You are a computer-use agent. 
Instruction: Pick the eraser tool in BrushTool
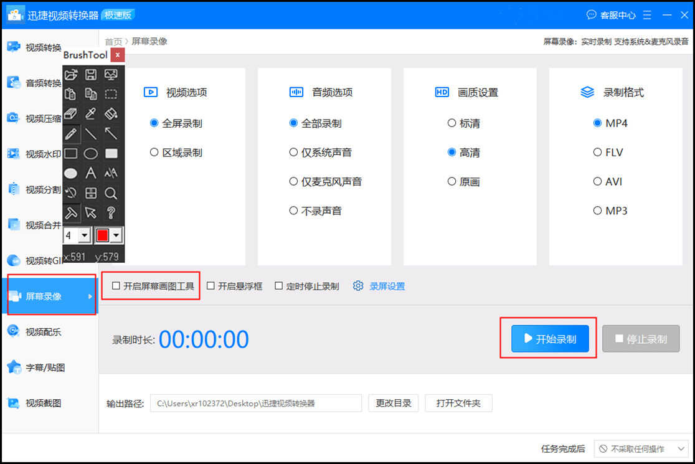coord(71,113)
